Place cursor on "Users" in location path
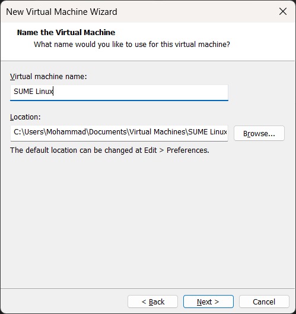The image size is (296, 314). [34, 132]
